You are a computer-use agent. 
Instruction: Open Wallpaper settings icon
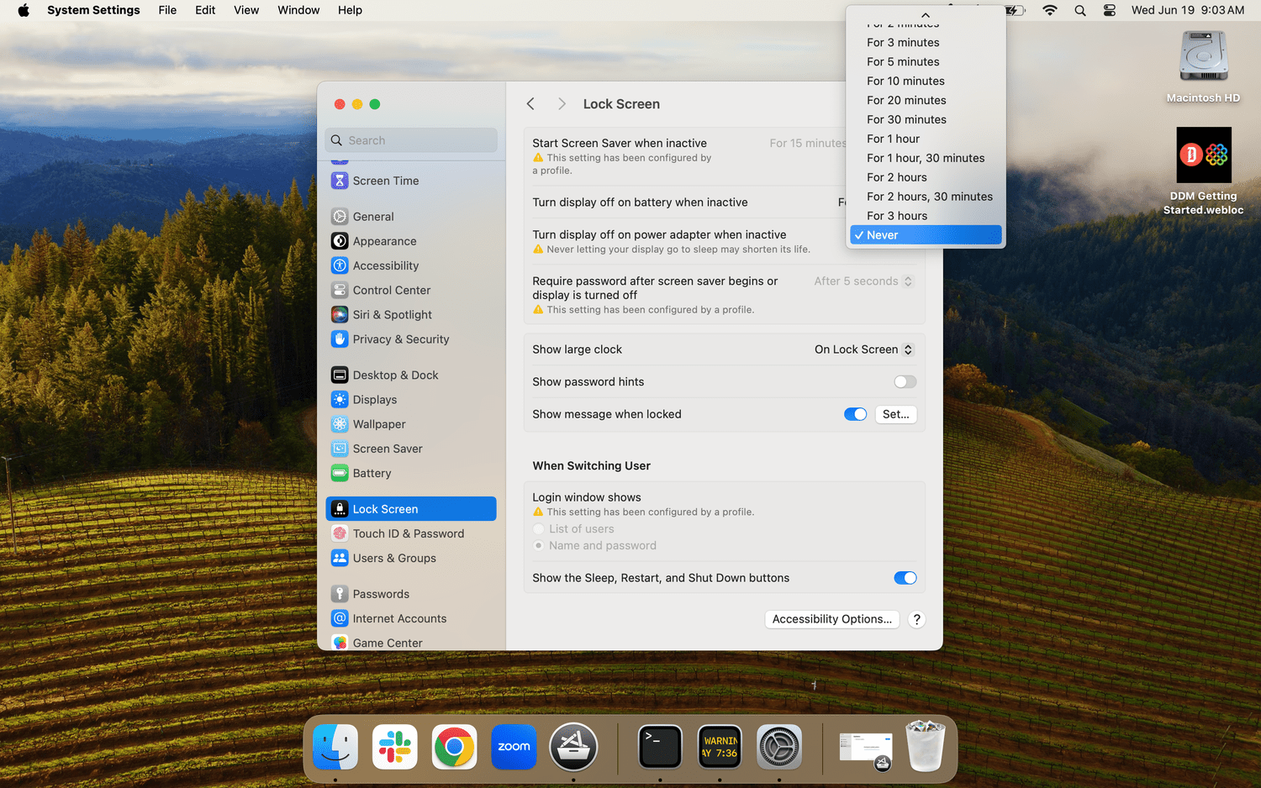click(x=340, y=424)
